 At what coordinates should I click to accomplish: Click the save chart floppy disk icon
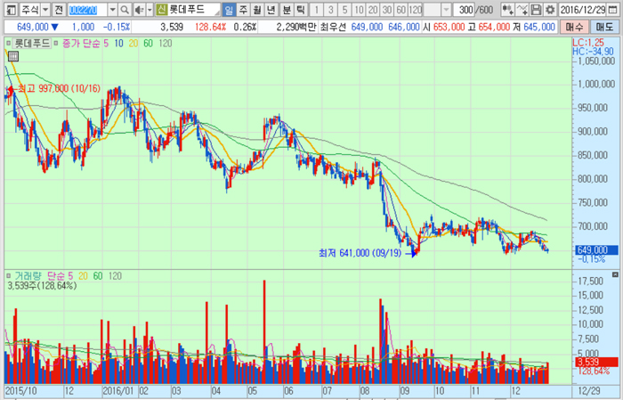pyautogui.click(x=536, y=9)
